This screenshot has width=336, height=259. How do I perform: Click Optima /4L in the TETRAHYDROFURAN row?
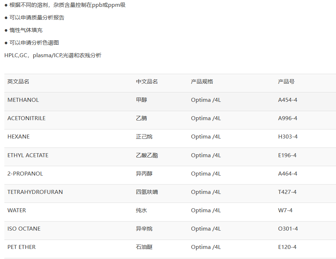[x=206, y=192]
